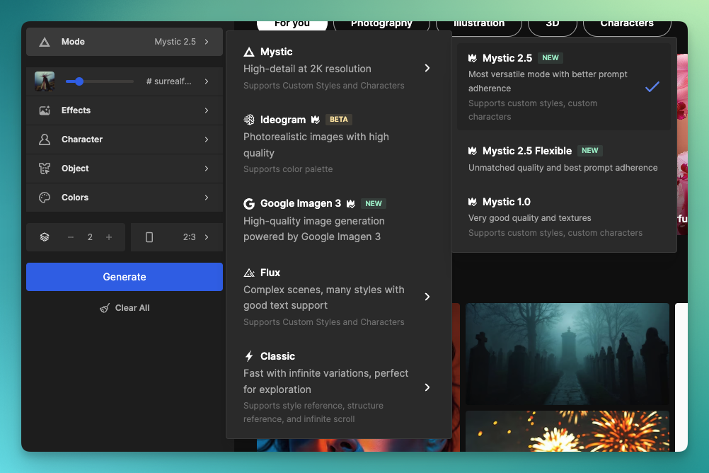The width and height of the screenshot is (709, 473).
Task: Click the blue checkmark on Mystic 2.5
Action: click(652, 86)
